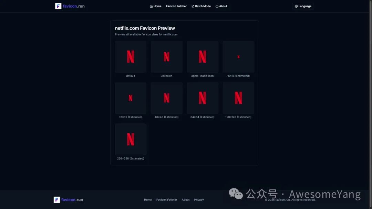
Task: Pick the 32×32 estimated favicon
Action: click(x=131, y=98)
